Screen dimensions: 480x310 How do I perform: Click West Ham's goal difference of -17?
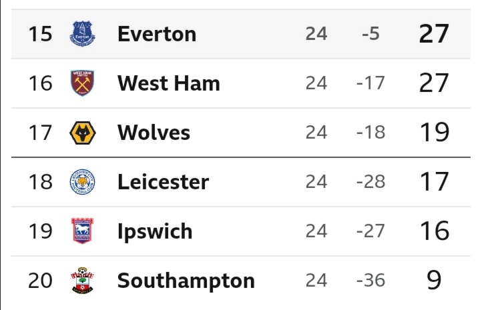coord(371,83)
